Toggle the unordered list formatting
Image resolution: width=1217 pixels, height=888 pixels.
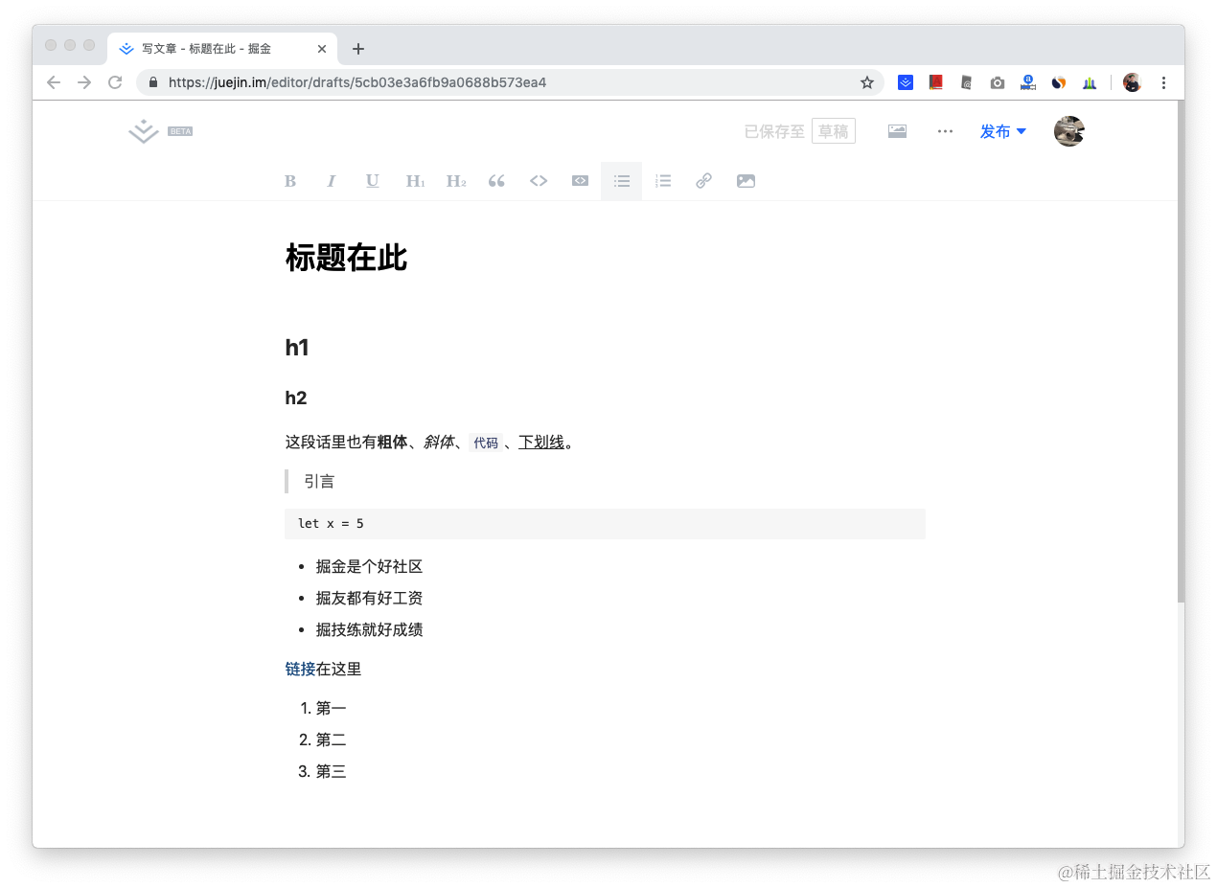pos(621,180)
